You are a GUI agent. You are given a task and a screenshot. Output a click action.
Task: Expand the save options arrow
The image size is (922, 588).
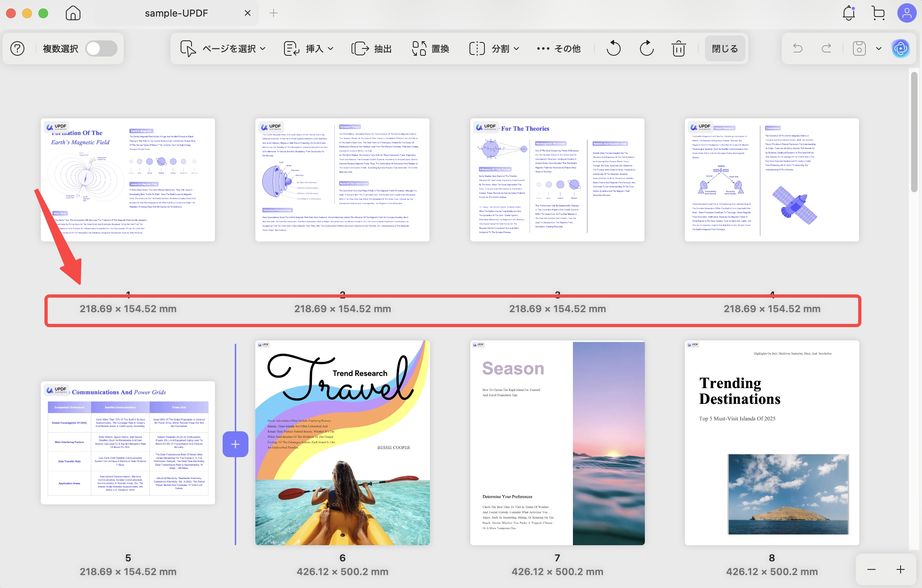pos(878,49)
